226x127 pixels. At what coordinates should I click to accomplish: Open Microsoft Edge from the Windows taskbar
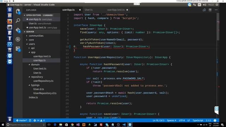[x=55, y=125]
